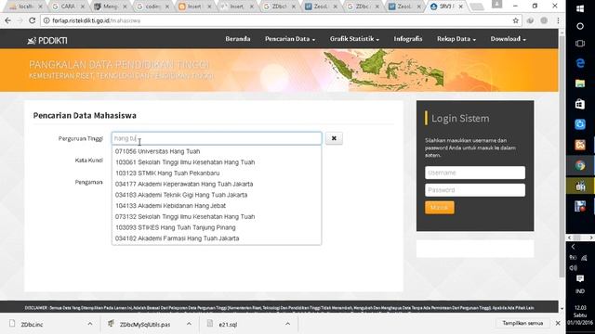The width and height of the screenshot is (595, 334).
Task: Select 034177 Akademi Keperawatan Hang Tuah Jakarta
Action: [x=217, y=184]
